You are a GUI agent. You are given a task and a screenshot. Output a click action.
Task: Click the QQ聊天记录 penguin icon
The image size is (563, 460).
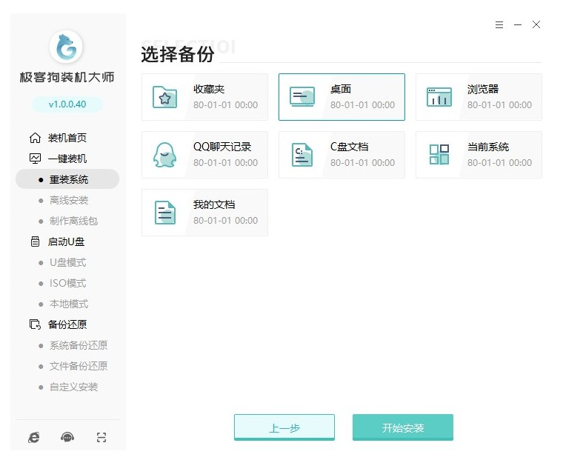[x=164, y=155]
